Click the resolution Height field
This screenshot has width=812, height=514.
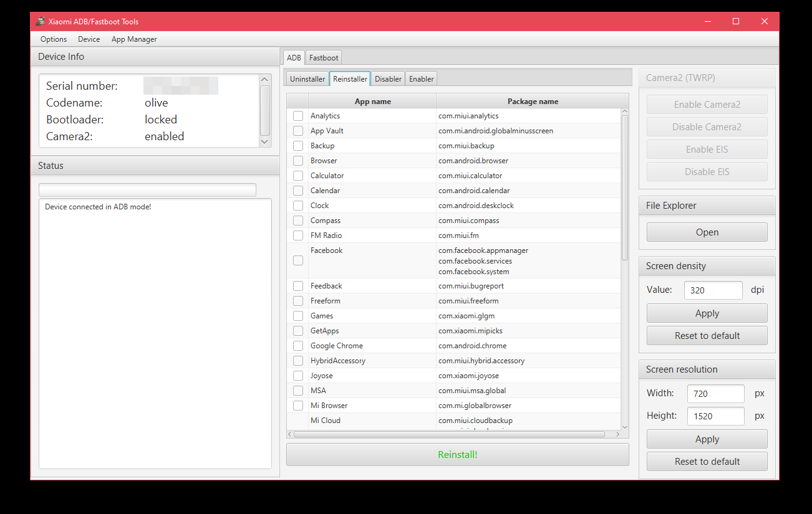(716, 416)
